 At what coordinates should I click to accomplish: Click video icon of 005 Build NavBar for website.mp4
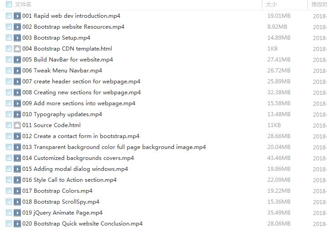point(17,60)
